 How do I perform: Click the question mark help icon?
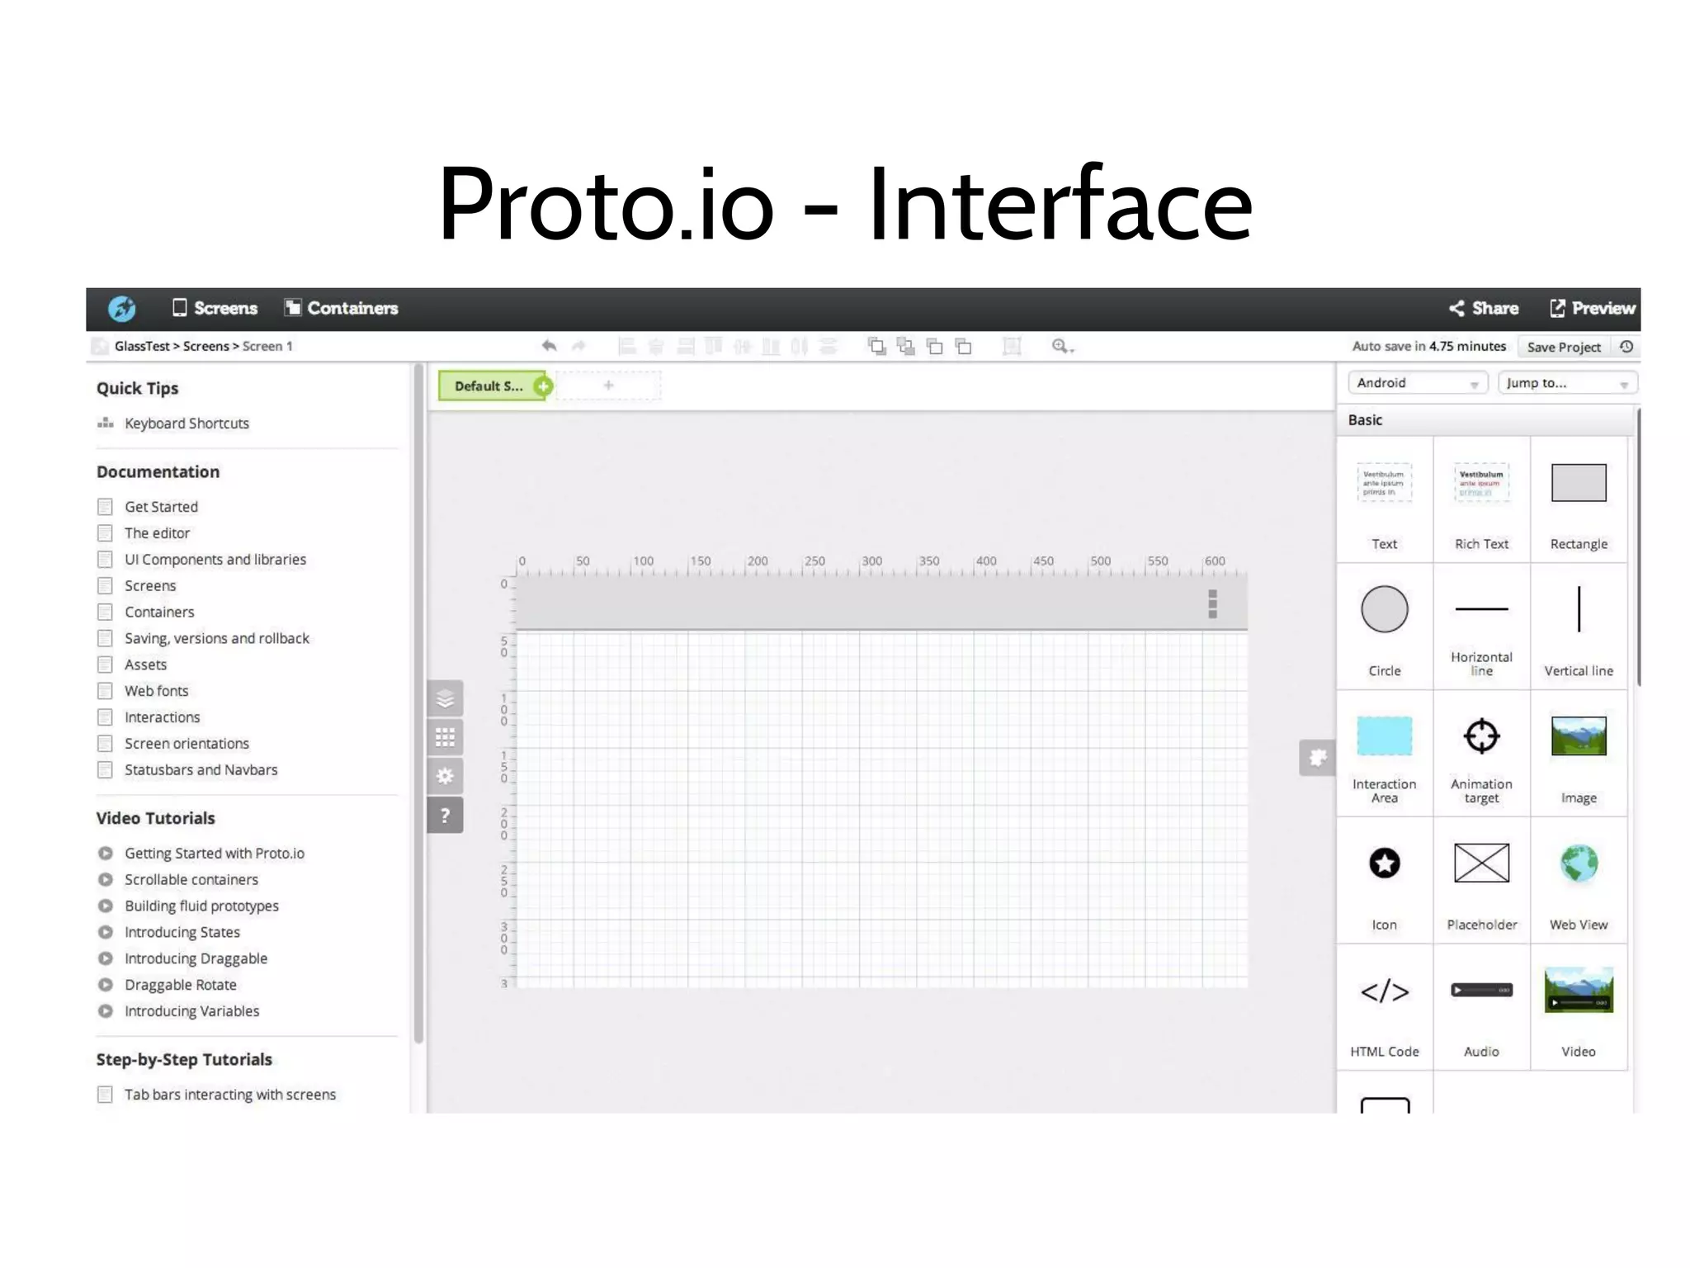(445, 816)
